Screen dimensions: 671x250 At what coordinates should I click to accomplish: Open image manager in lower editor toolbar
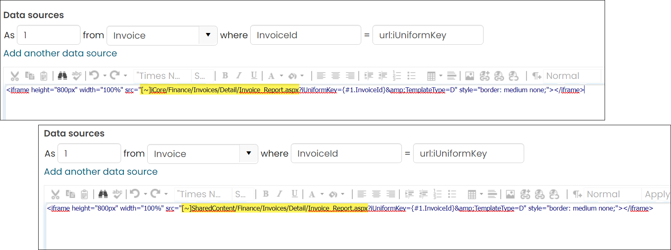[x=510, y=194]
